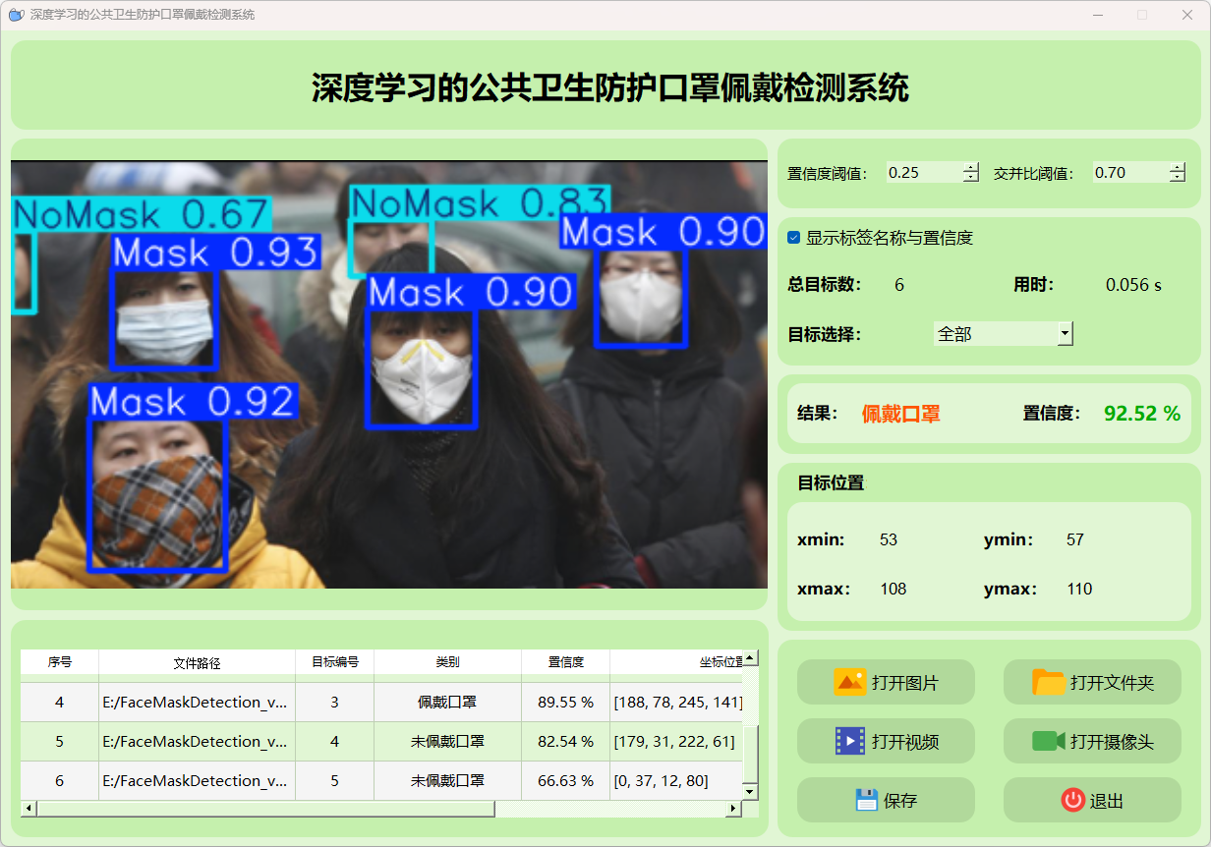
Task: Click the IoU threshold value field 0.70
Action: 1128,173
